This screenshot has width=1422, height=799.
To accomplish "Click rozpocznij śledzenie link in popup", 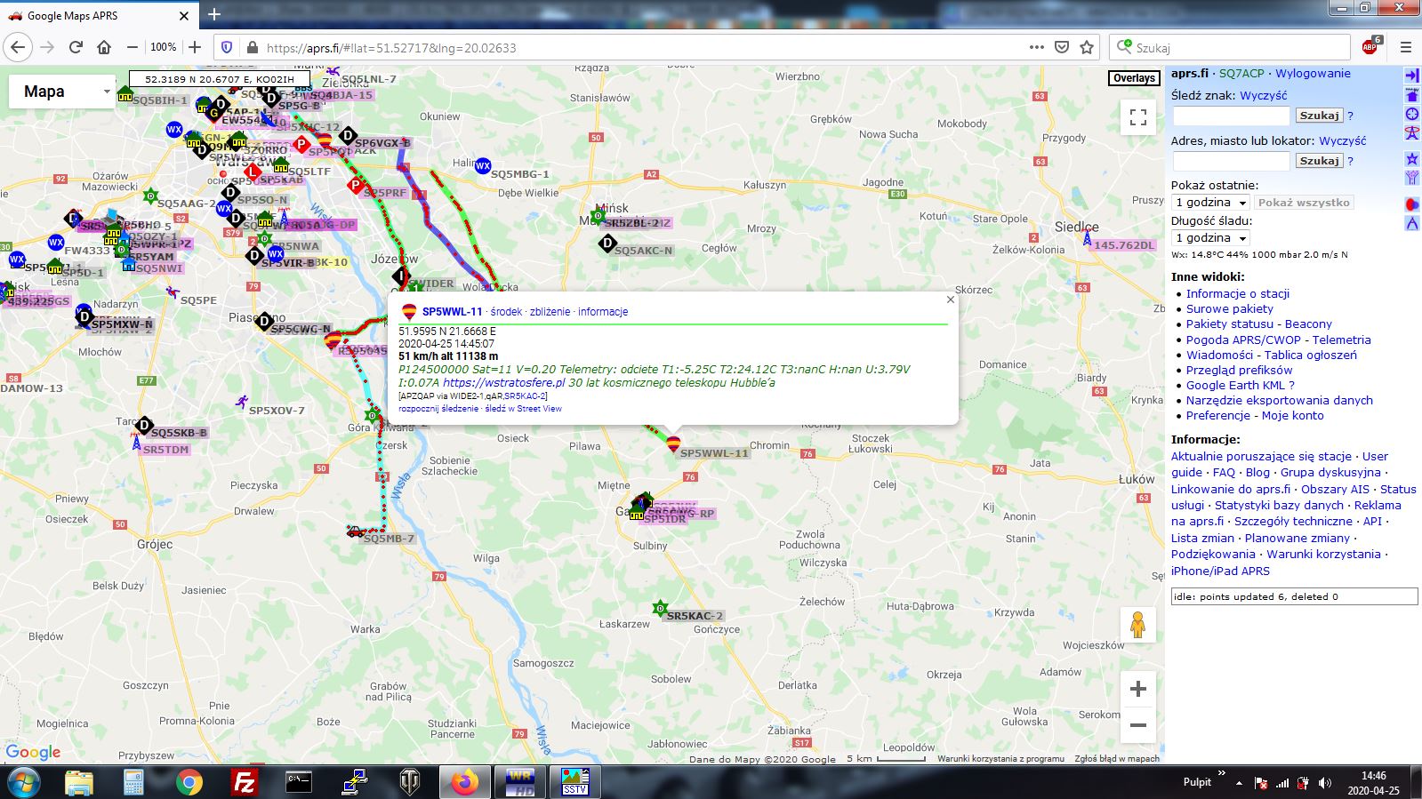I will (438, 409).
